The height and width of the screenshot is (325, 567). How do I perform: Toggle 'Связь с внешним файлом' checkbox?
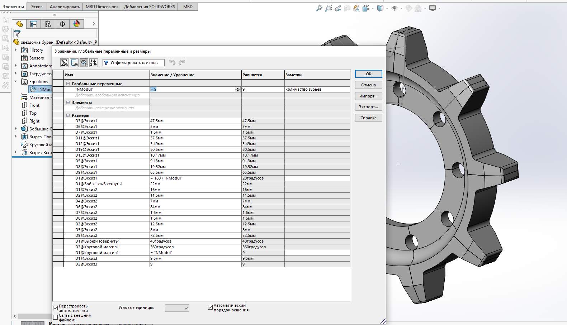tap(56, 317)
